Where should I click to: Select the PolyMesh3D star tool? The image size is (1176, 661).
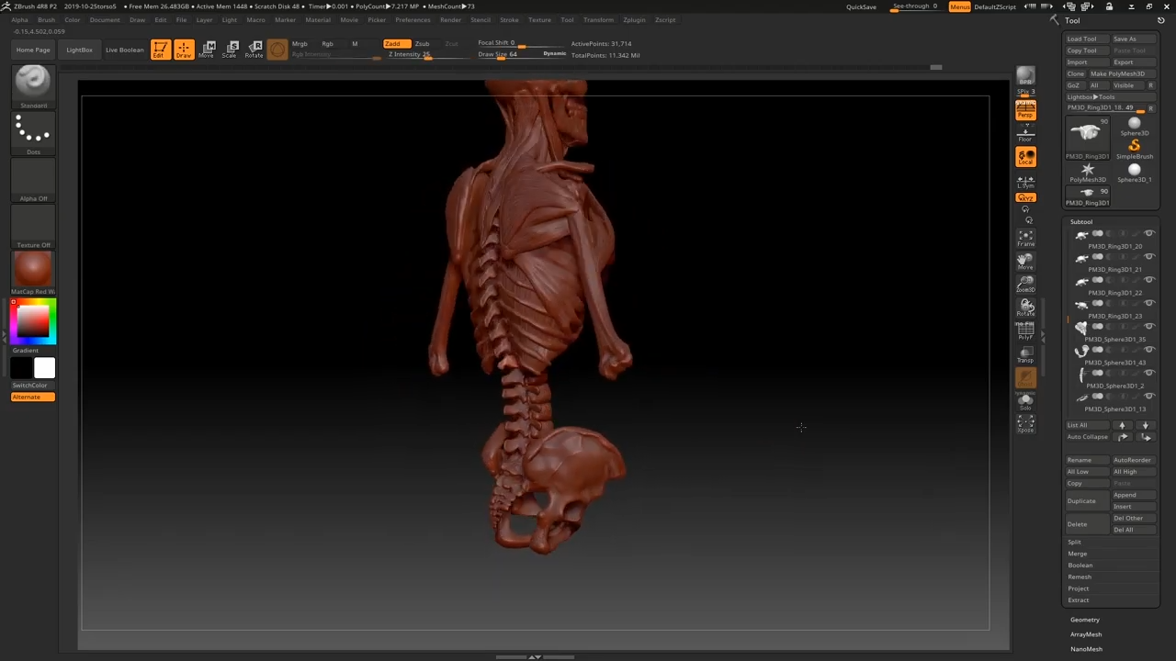pos(1088,173)
